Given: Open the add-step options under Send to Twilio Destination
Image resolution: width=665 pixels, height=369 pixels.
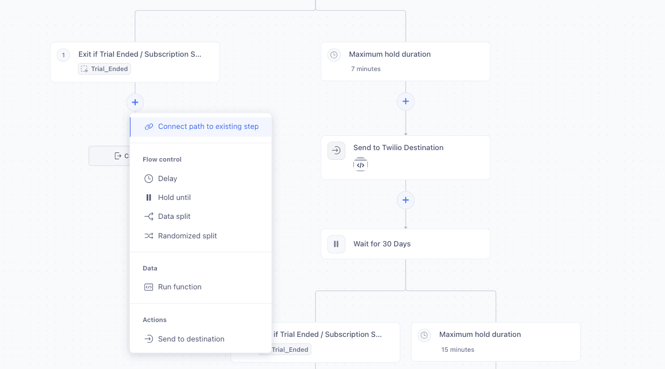Looking at the screenshot, I should click(406, 200).
